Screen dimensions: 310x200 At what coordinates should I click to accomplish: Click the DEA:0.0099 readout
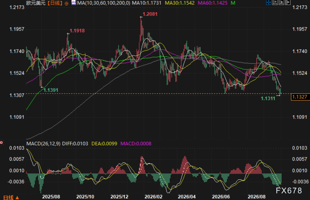(x=104, y=143)
